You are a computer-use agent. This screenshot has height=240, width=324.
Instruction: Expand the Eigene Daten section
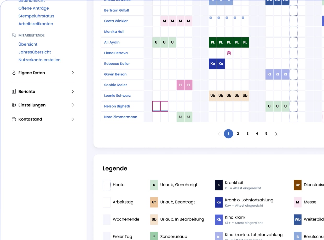(x=73, y=73)
